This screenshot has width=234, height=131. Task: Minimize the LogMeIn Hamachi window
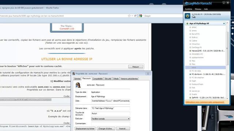click(224, 3)
